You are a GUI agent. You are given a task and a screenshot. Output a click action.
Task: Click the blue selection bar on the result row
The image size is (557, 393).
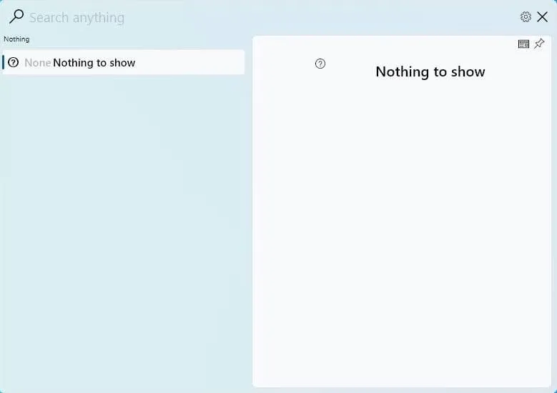click(4, 63)
